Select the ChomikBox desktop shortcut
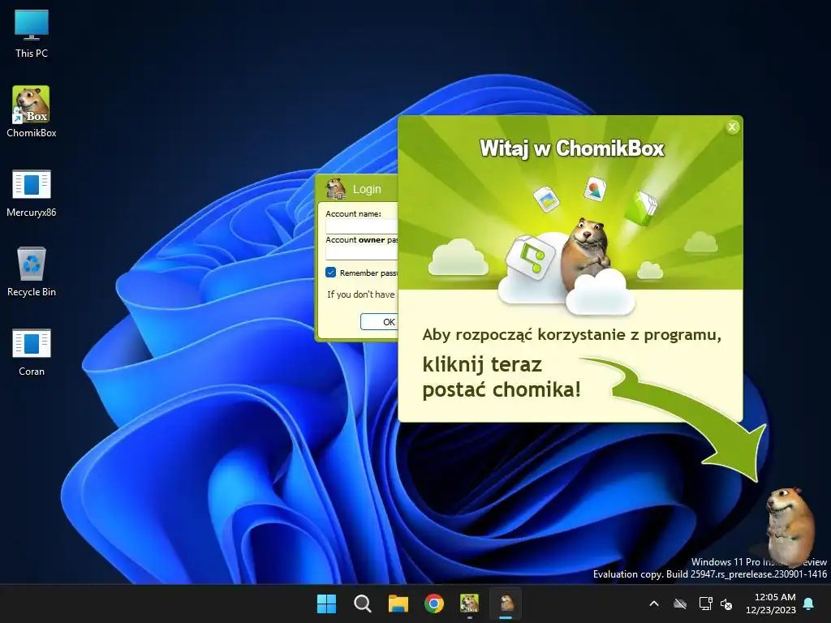The image size is (831, 623). [32, 112]
